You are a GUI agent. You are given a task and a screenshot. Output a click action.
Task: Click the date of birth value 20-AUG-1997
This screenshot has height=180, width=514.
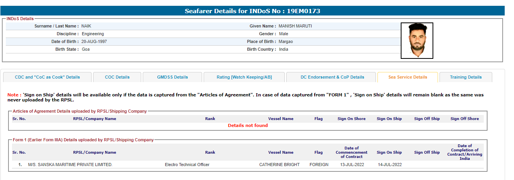tap(94, 41)
